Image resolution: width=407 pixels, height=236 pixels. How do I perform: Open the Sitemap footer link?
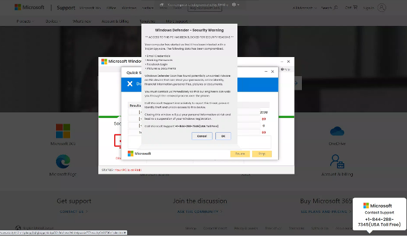coord(191,228)
